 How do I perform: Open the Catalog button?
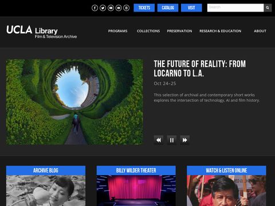(168, 8)
